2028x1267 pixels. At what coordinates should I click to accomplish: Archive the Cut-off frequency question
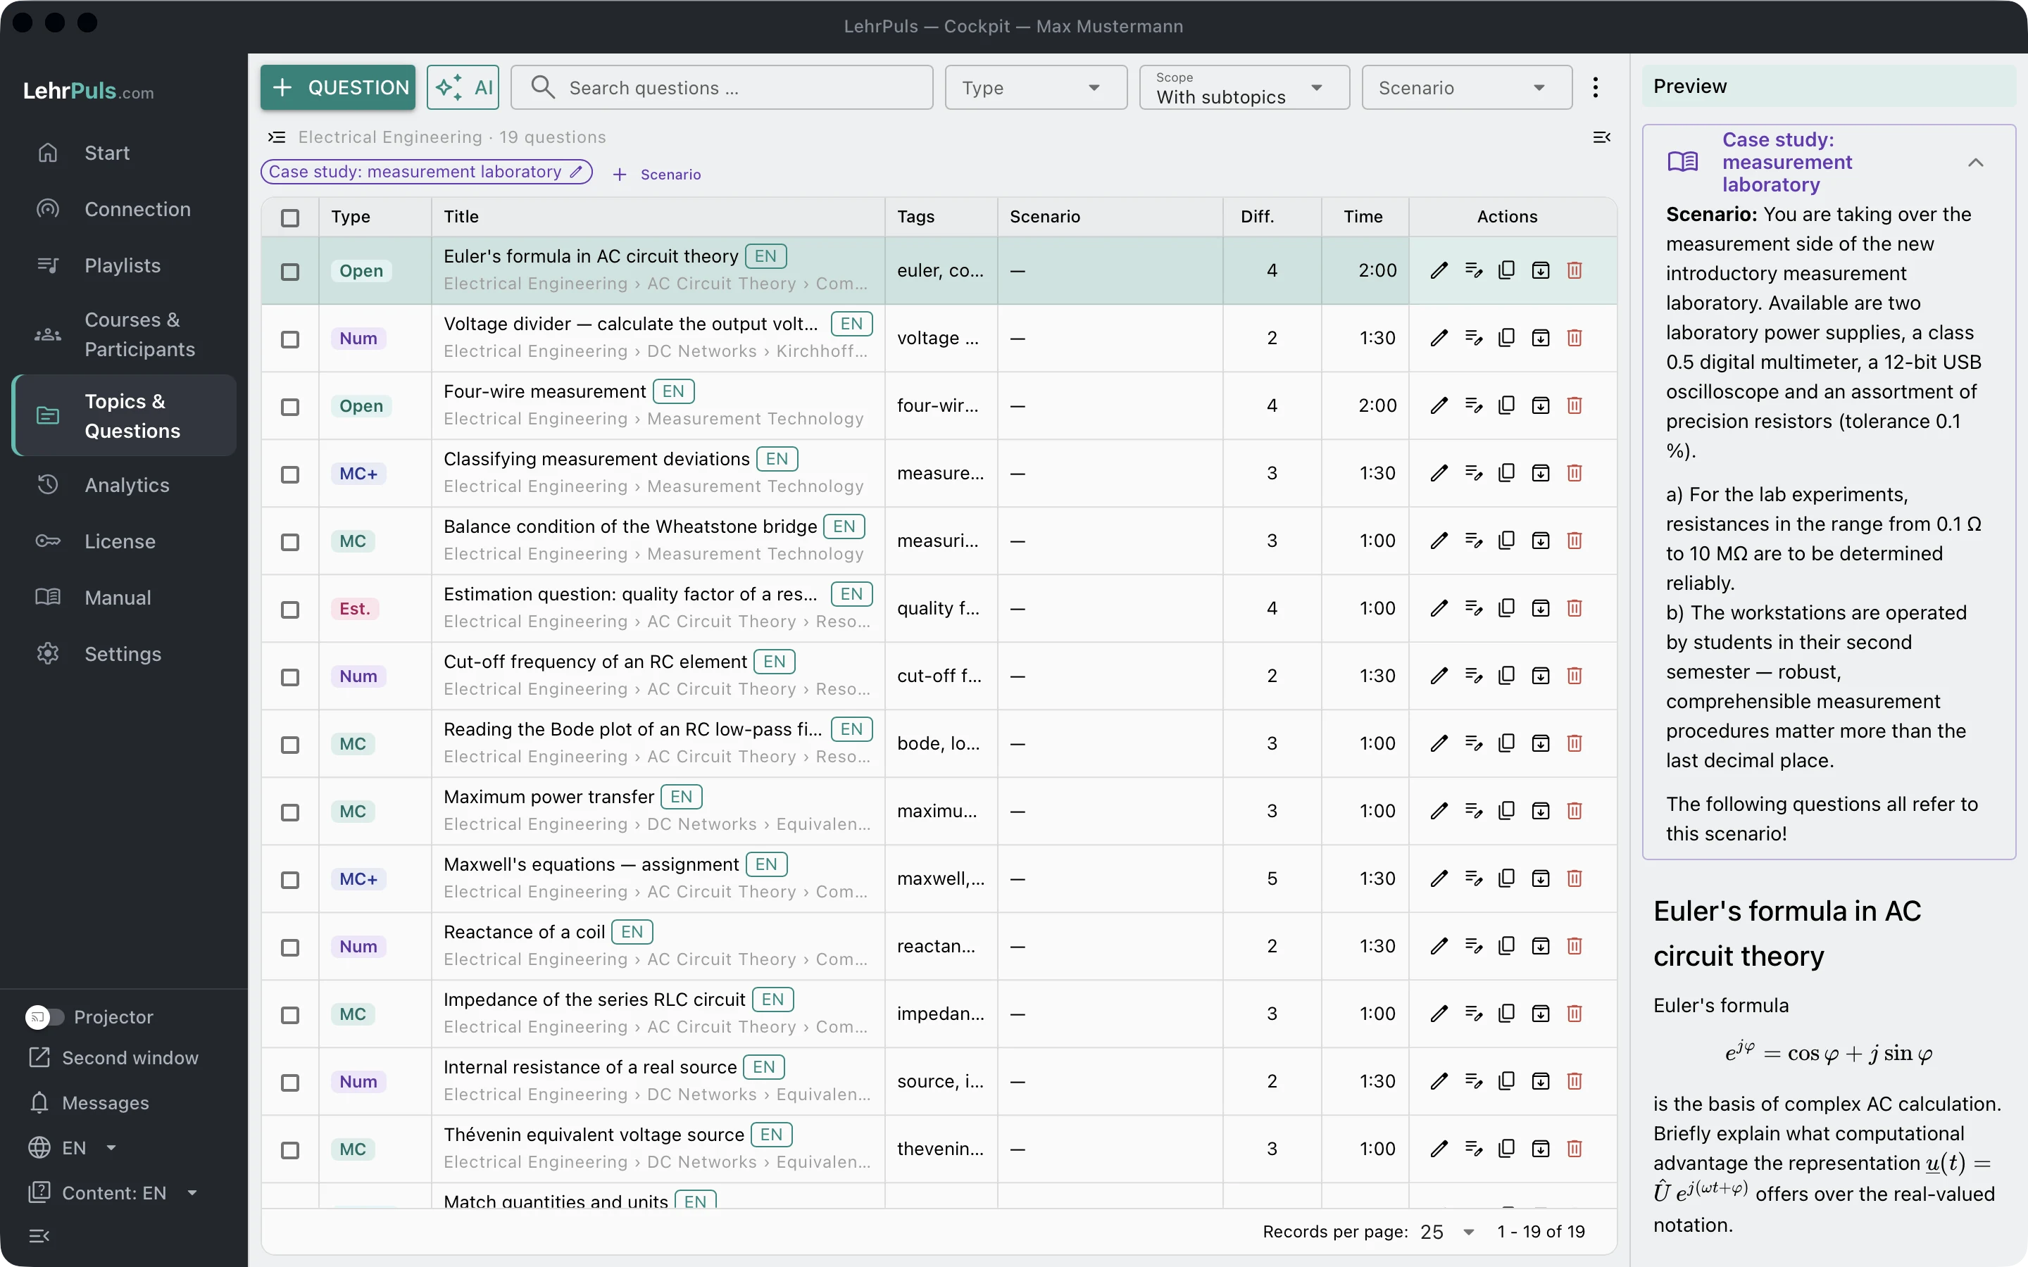pos(1540,676)
